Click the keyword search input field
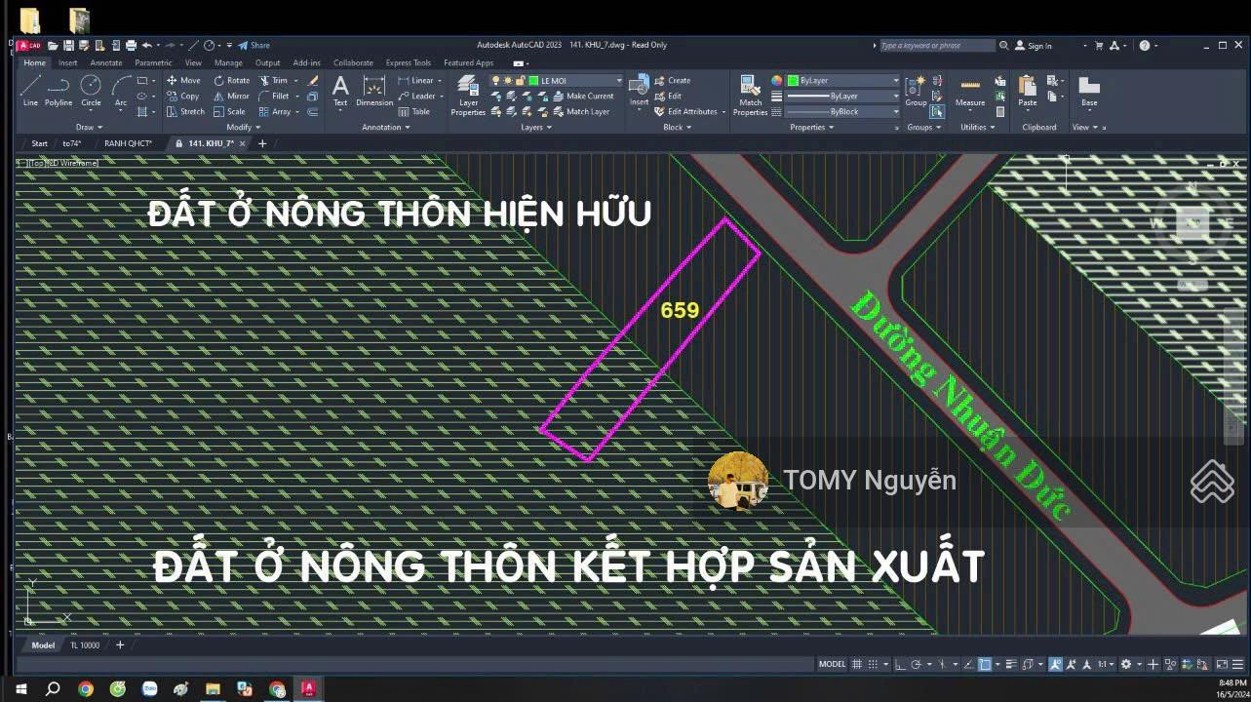1251x702 pixels. point(936,46)
